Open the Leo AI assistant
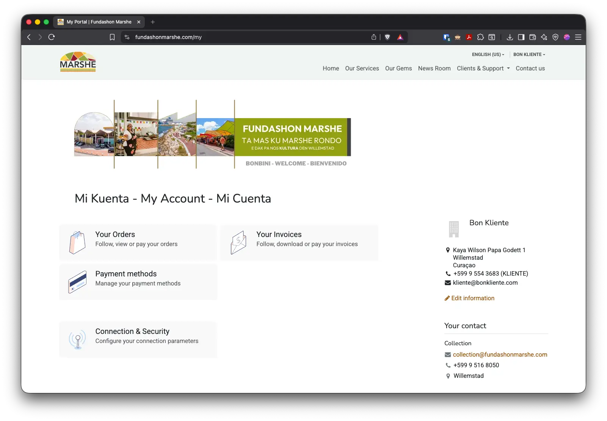The width and height of the screenshot is (607, 421). point(544,37)
